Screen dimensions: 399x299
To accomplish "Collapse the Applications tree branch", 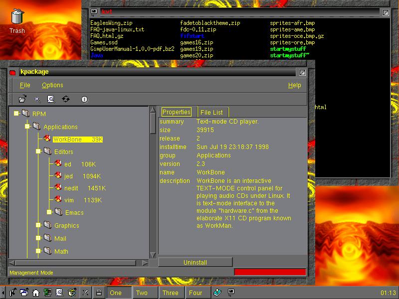I will pyautogui.click(x=27, y=127).
